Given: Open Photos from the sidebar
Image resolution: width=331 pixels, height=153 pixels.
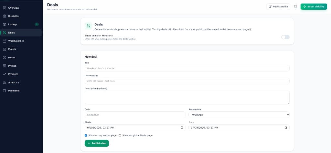Looking at the screenshot, I should pyautogui.click(x=21, y=66).
